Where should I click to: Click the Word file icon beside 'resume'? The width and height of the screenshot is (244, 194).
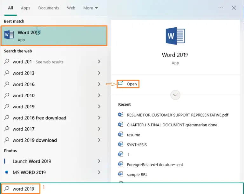121,134
